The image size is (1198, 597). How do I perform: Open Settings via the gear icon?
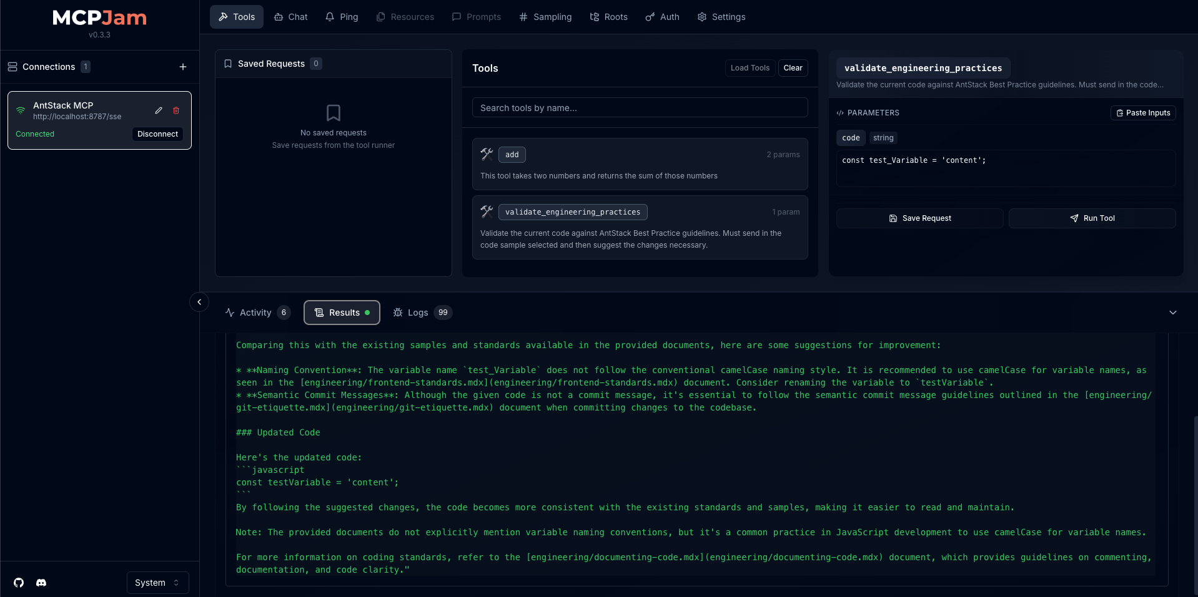[x=701, y=17]
